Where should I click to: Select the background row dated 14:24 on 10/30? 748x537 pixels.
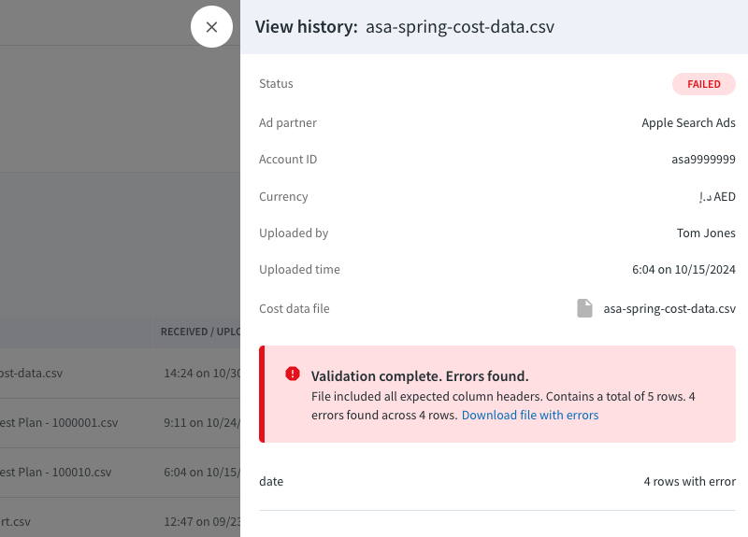tap(121, 374)
